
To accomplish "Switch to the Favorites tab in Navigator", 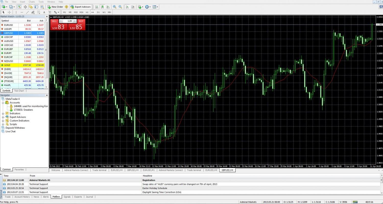I will 19,170.
